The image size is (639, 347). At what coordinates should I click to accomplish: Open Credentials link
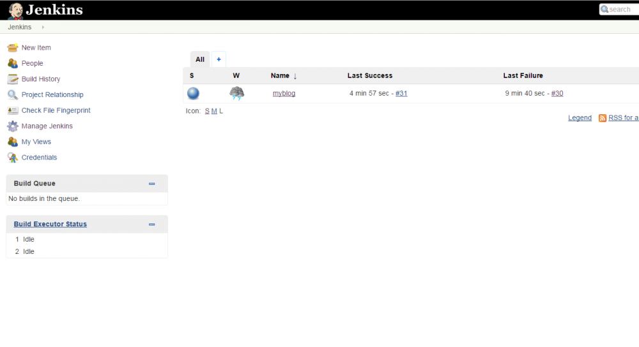coord(39,158)
